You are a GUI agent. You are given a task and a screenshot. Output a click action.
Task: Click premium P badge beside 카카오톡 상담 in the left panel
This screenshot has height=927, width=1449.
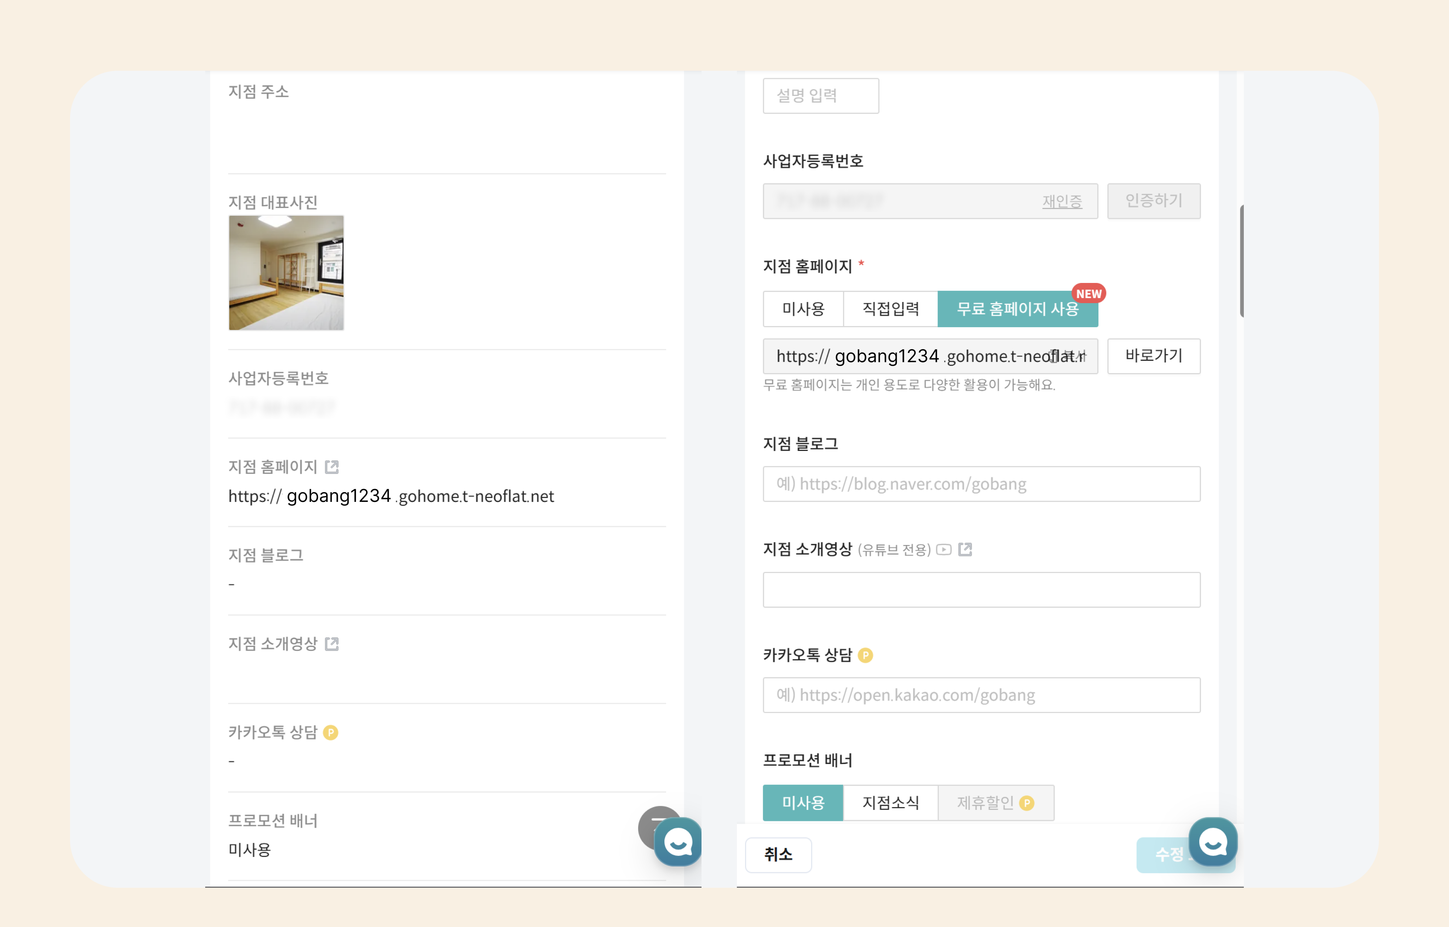point(330,732)
